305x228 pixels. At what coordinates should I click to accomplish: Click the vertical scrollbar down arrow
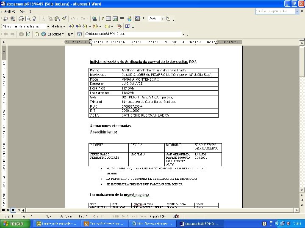pos(302,190)
